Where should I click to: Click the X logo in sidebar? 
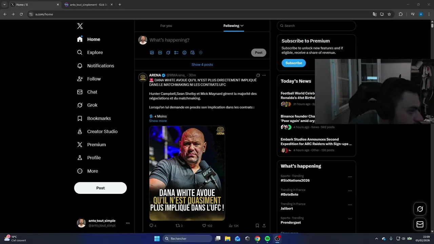80,26
